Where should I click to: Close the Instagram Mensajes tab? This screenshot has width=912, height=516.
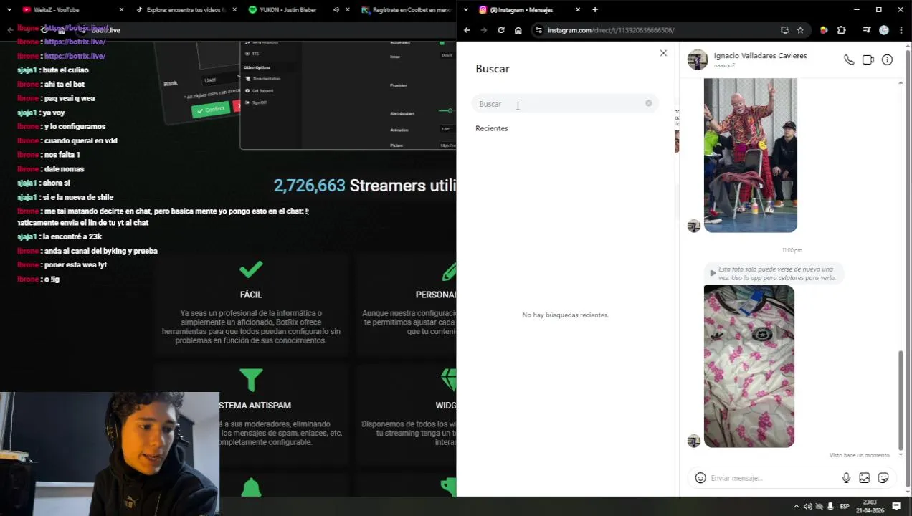[x=579, y=10]
